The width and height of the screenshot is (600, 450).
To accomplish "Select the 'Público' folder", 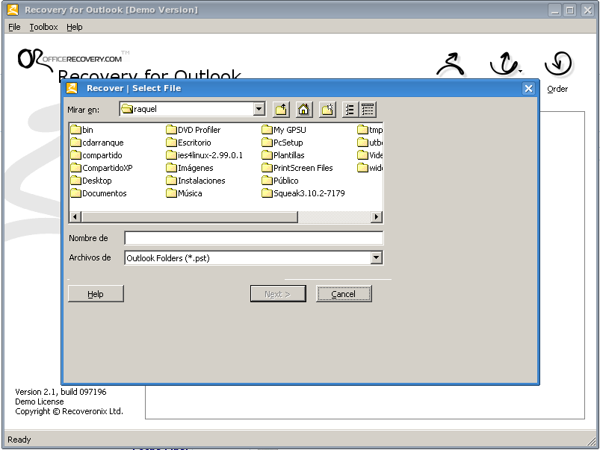I will point(280,180).
